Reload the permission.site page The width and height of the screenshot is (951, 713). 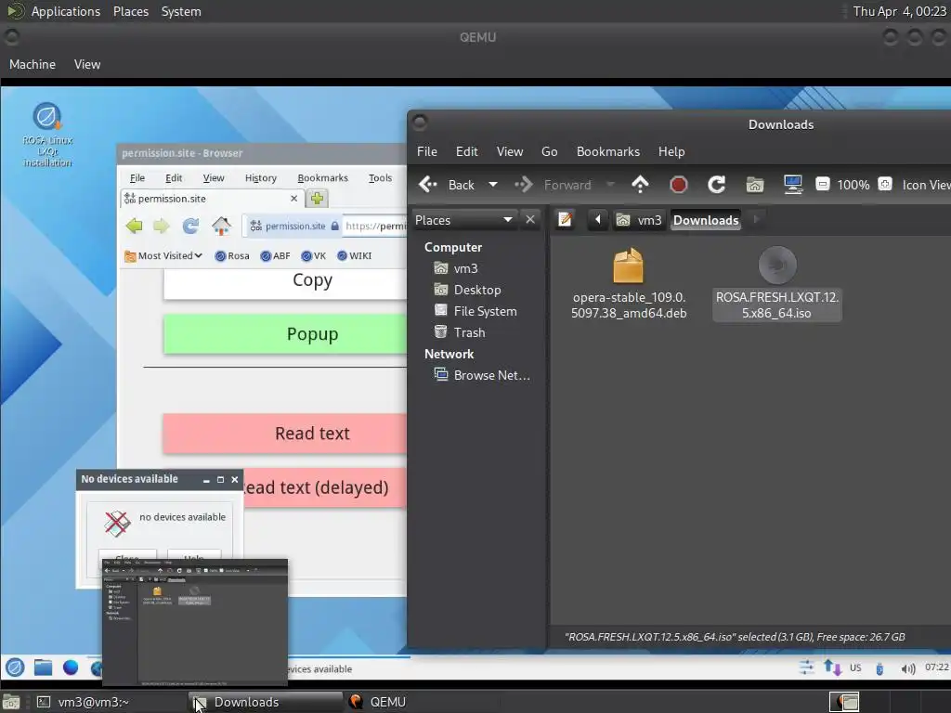(190, 227)
